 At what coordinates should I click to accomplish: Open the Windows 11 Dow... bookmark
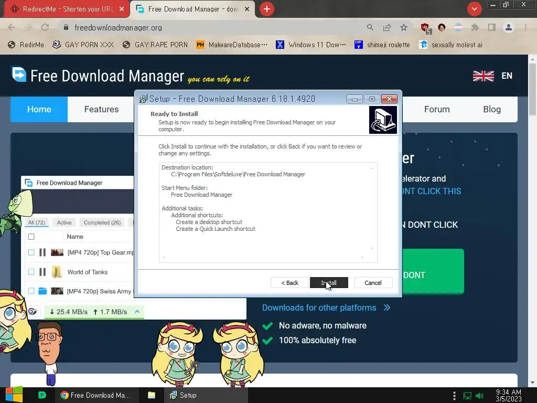(311, 45)
